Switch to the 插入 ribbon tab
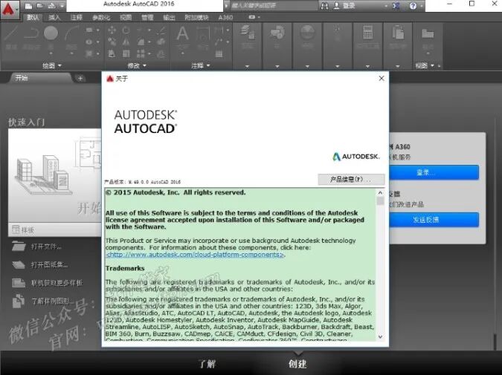Screen dimensions: 502x375 [54, 17]
